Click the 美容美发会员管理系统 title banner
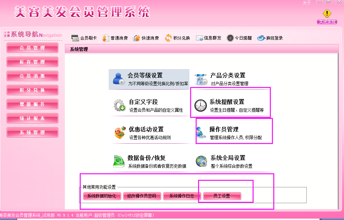The height and width of the screenshot is (220, 344). [x=82, y=12]
